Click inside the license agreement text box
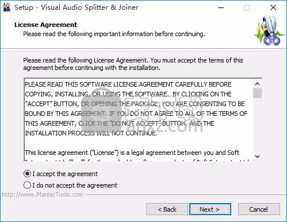The height and width of the screenshot is (222, 287). [139, 120]
